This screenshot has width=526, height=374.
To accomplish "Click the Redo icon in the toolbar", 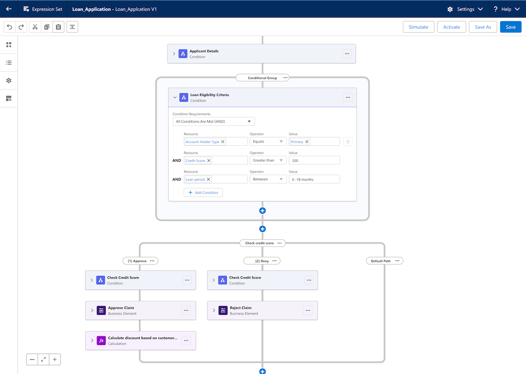I will (x=21, y=27).
